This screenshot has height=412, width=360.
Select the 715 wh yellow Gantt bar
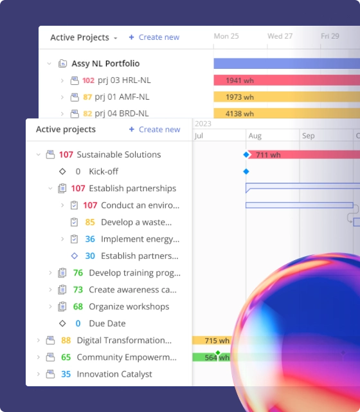(212, 341)
